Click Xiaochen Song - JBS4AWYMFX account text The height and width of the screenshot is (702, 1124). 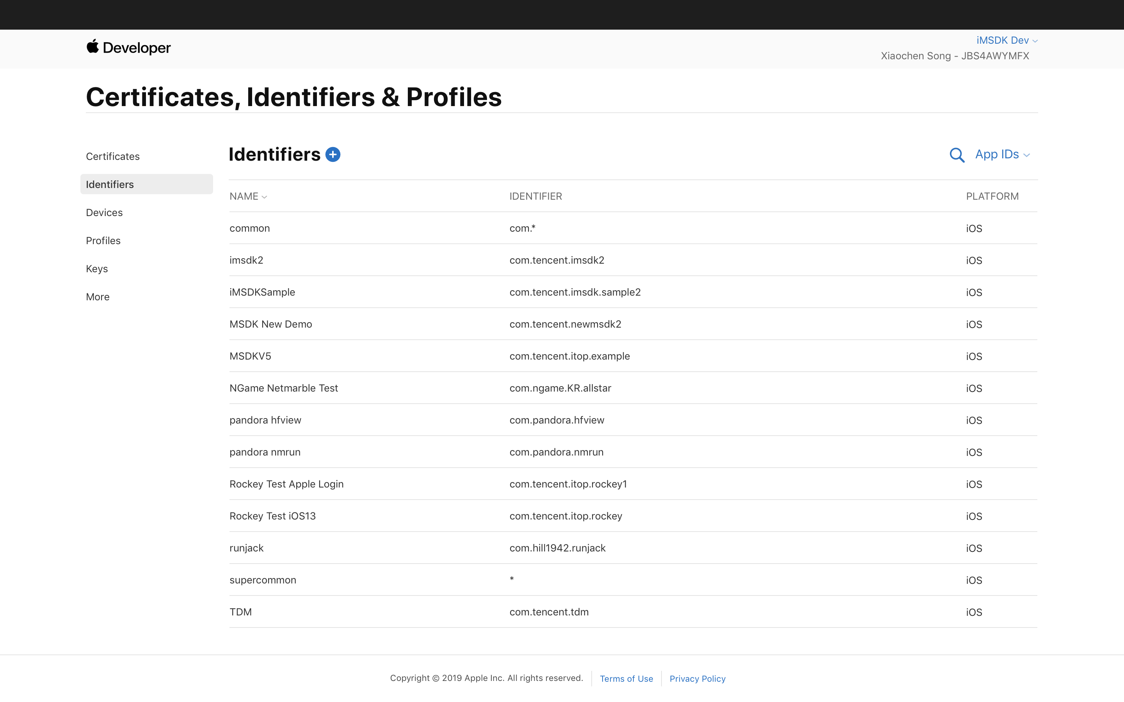point(955,56)
